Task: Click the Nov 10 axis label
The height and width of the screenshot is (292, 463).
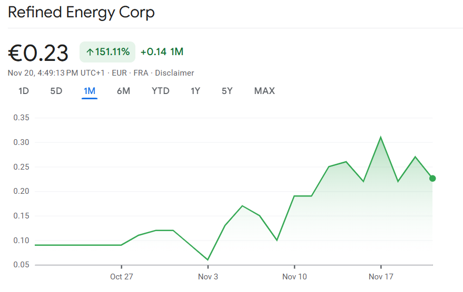Action: click(x=294, y=276)
